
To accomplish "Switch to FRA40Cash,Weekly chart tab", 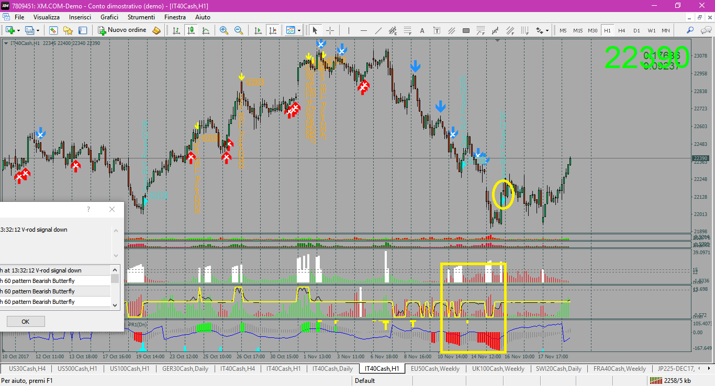I will coord(620,369).
